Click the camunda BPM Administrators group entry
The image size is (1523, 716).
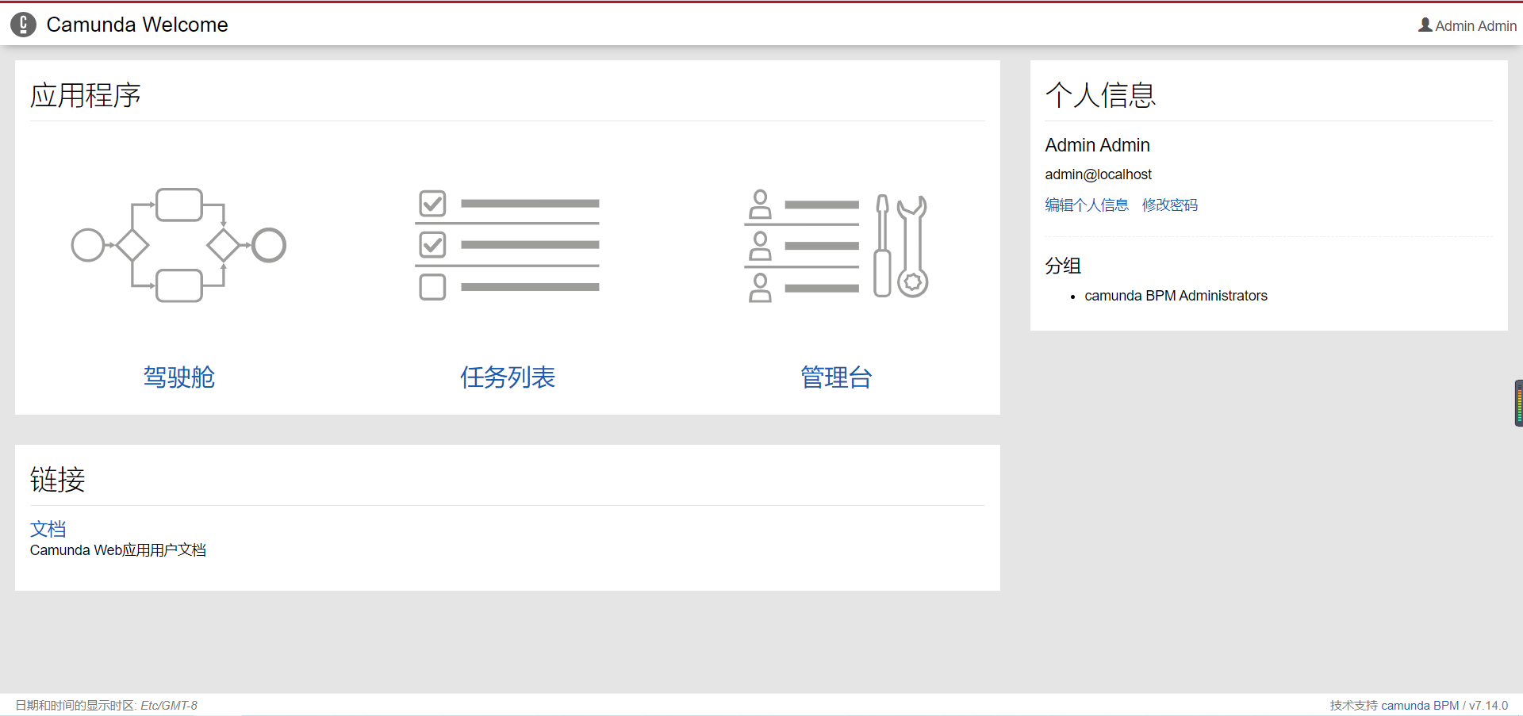coord(1176,295)
